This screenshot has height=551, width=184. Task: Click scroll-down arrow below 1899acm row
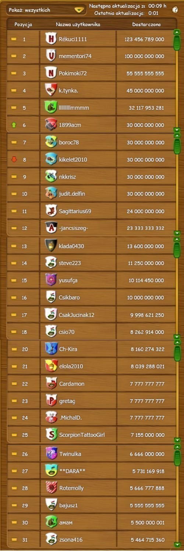tap(177, 130)
